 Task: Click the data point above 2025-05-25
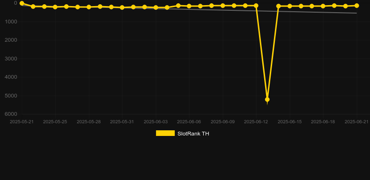click(55, 7)
